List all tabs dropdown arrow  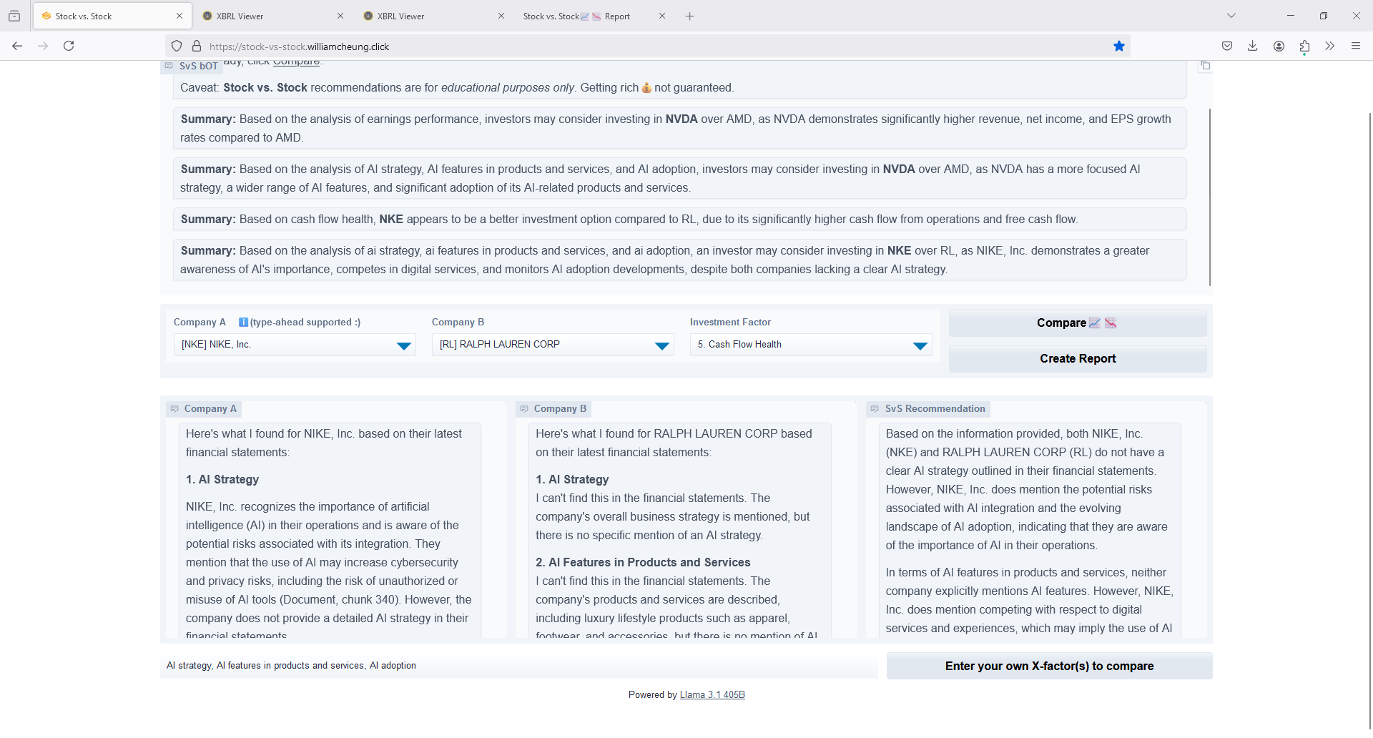[1231, 16]
